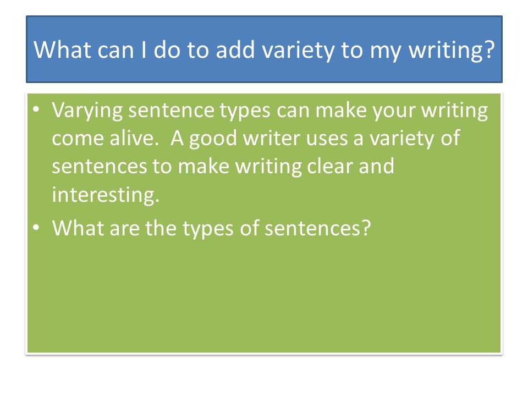Viewport: 528px width, 396px height.
Task: Click "writing?" at the end of the title
Action: pyautogui.click(x=451, y=51)
